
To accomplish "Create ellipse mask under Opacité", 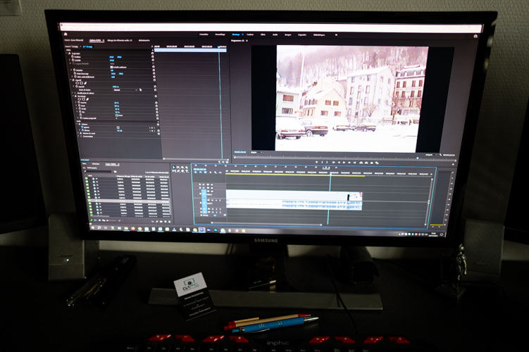I will (x=77, y=83).
